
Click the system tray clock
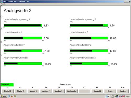(x=128, y=96)
